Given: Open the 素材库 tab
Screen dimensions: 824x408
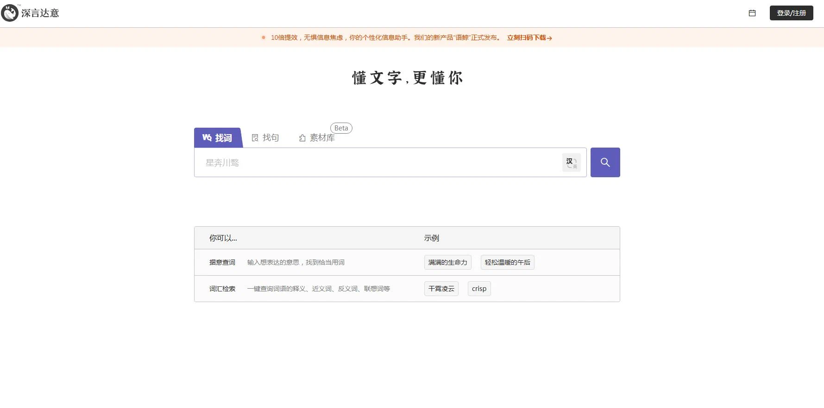Looking at the screenshot, I should [317, 138].
